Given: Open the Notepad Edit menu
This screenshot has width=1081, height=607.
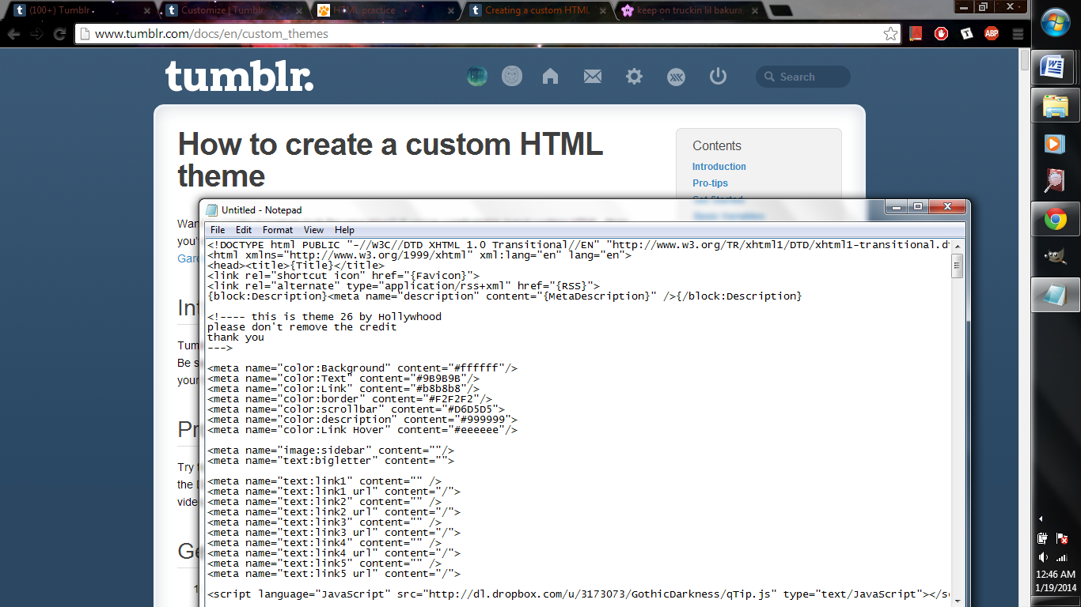Looking at the screenshot, I should pos(244,230).
